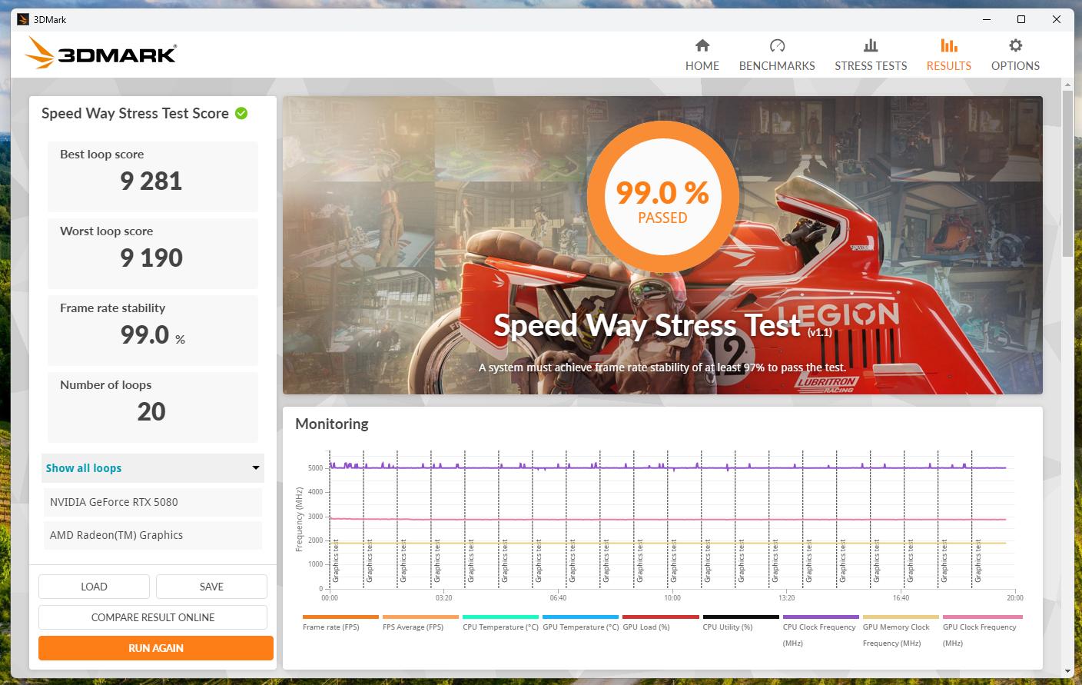Click the SAVE button
The image size is (1082, 685).
pyautogui.click(x=211, y=587)
